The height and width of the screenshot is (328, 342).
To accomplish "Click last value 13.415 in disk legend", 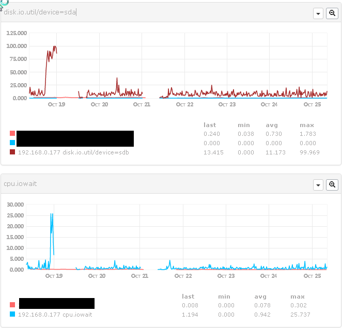I will click(x=213, y=152).
